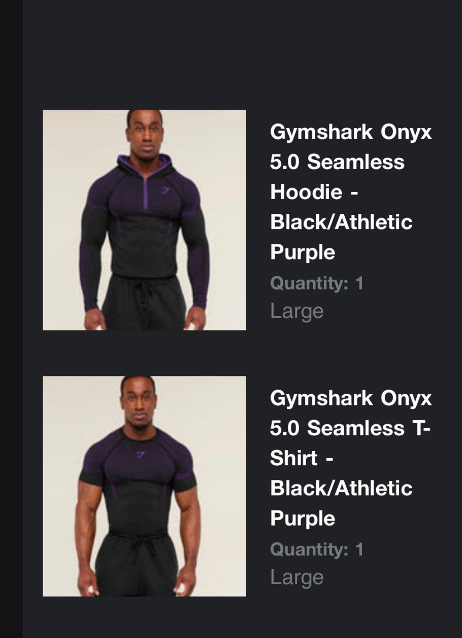Viewport: 462px width, 638px height.
Task: Click the Onyx 5.0 Seamless Hoodie title
Action: (351, 192)
